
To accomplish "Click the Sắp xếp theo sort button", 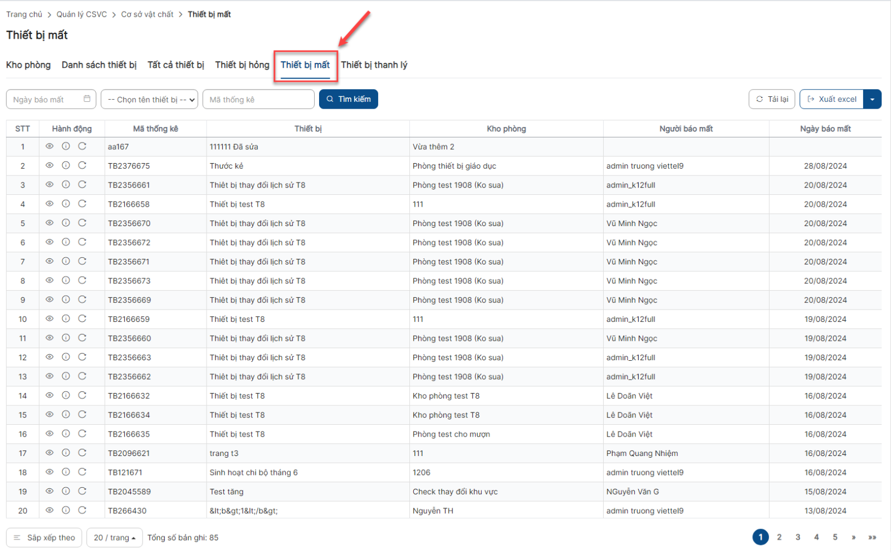I will coord(45,538).
